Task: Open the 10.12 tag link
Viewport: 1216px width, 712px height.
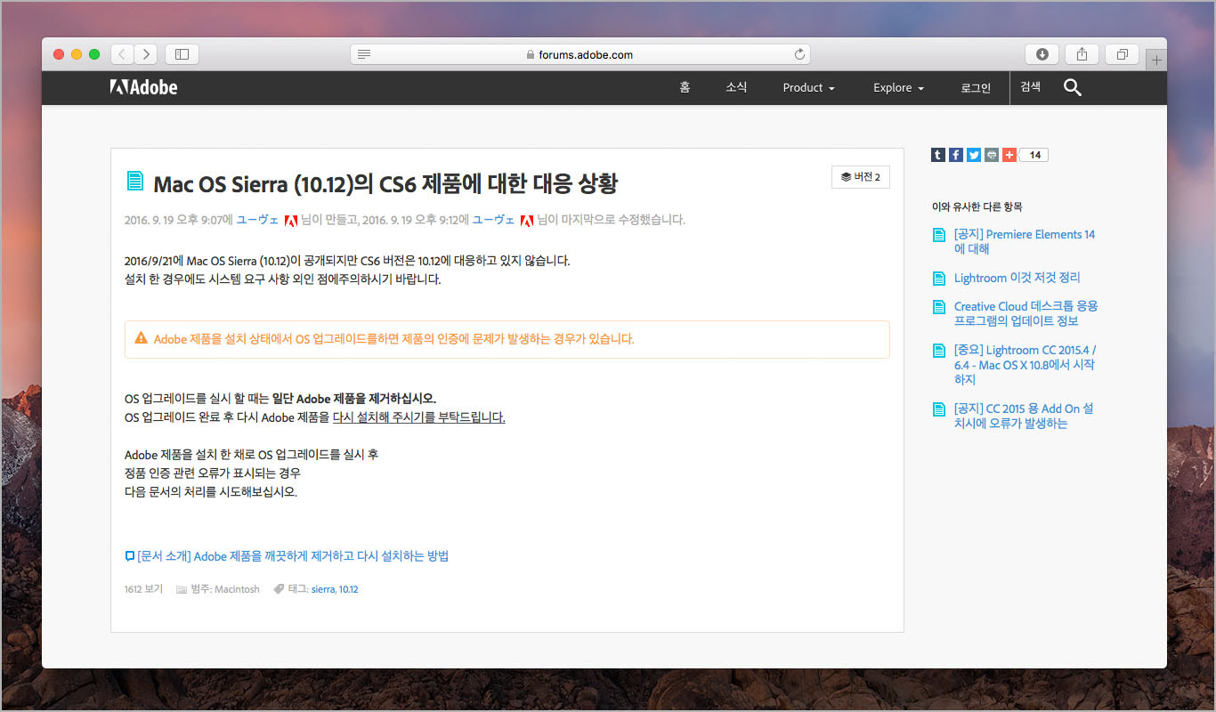Action: coord(349,589)
